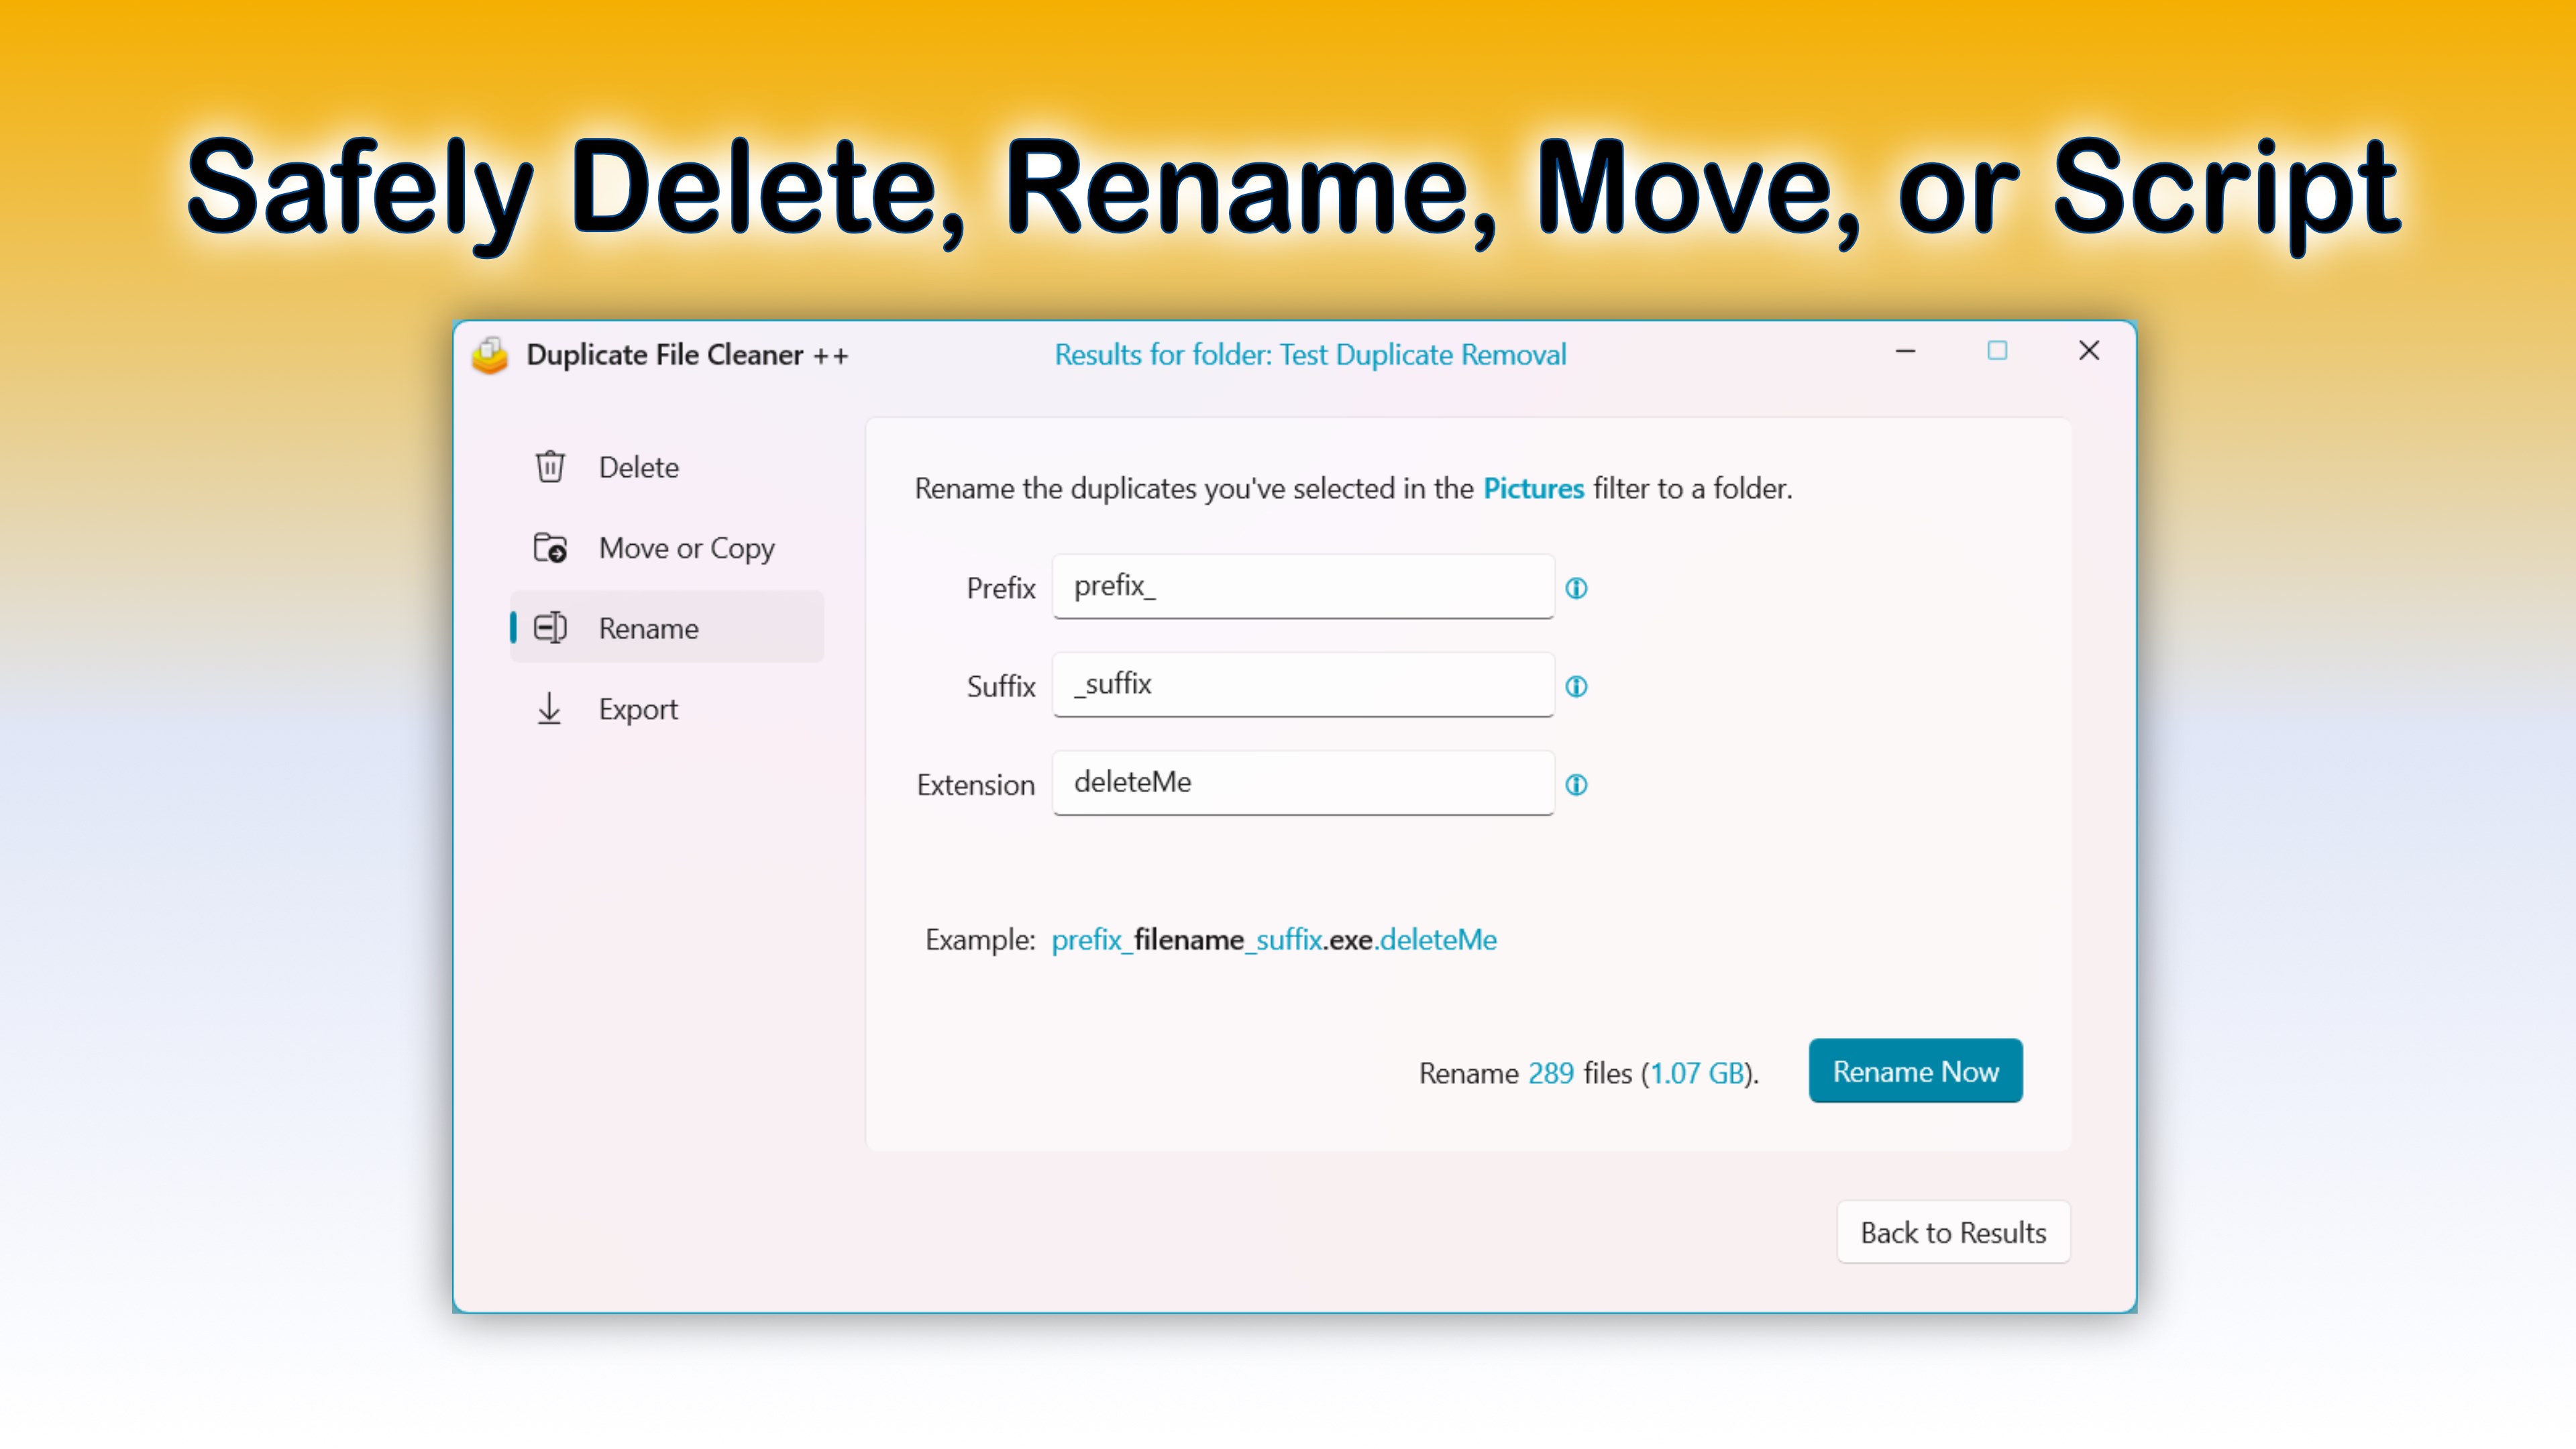The height and width of the screenshot is (1449, 2576).
Task: Click the info icon beside Extension field
Action: coord(1576,785)
